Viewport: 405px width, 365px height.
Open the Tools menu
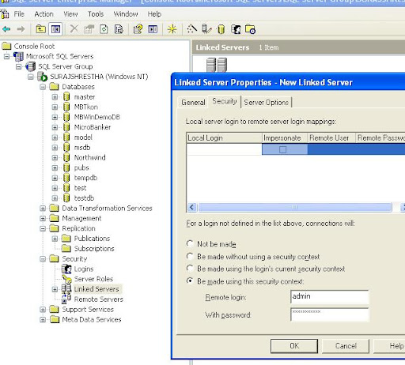coord(96,14)
